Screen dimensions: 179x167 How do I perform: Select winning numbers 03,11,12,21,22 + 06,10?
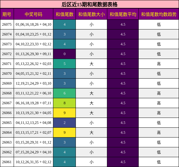(33, 93)
